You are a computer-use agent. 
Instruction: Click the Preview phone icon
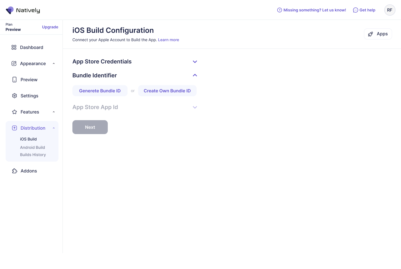[14, 80]
